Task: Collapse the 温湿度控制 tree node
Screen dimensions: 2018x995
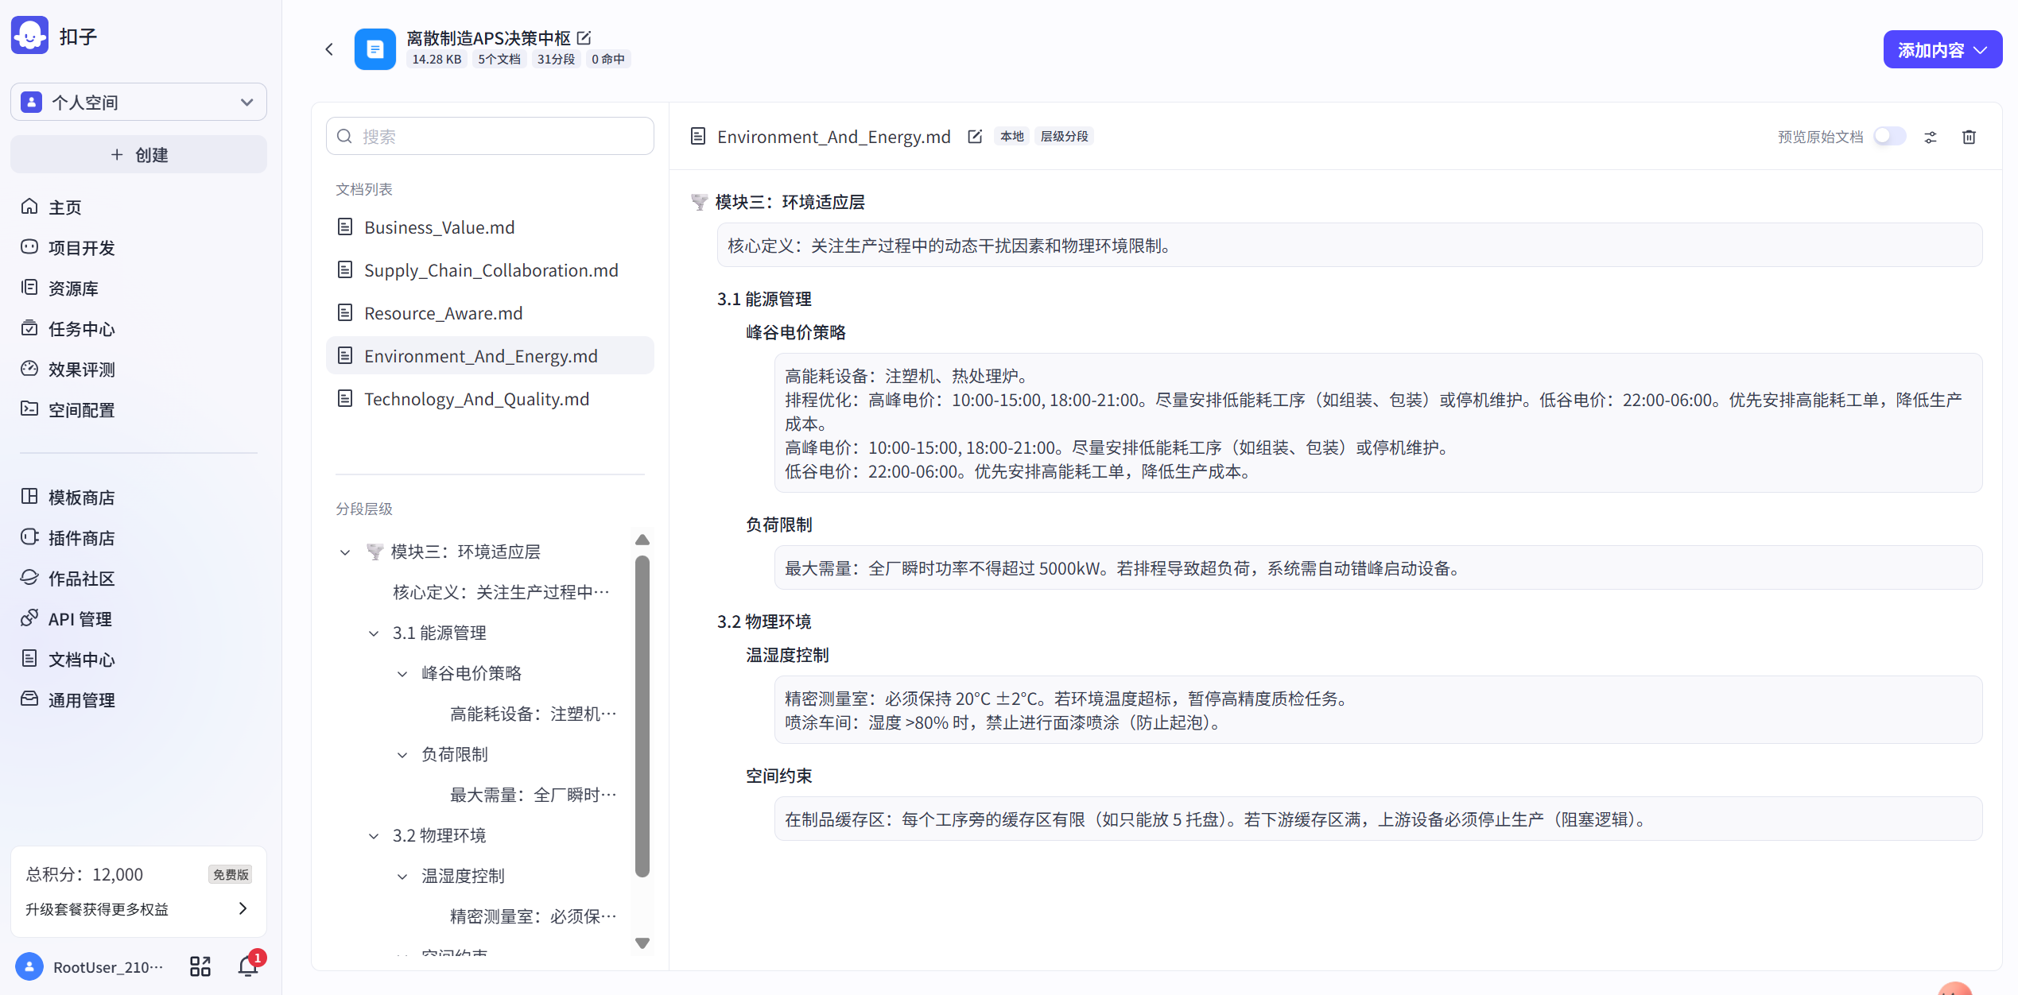Action: click(x=402, y=877)
